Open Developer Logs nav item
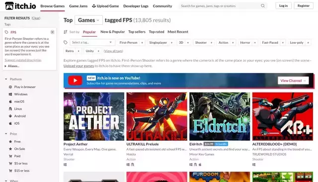Image resolution: width=318 pixels, height=182 pixels. pos(136,6)
